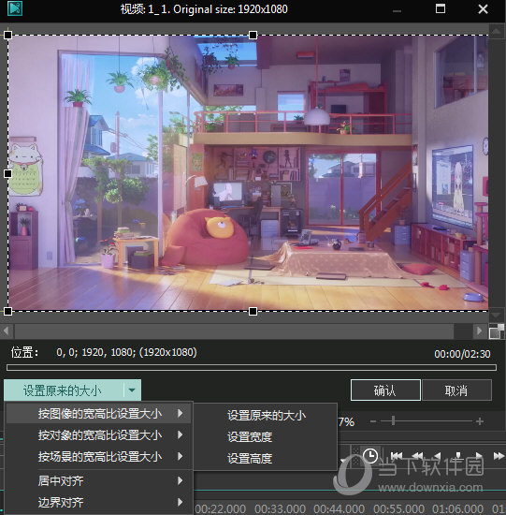Choose 设置高度 in the submenu
The height and width of the screenshot is (515, 506).
click(x=267, y=458)
